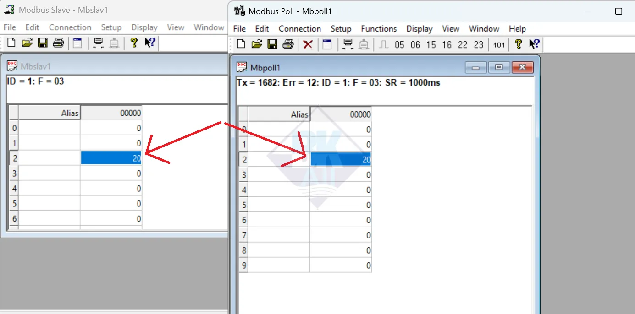The height and width of the screenshot is (314, 635).
Task: Open Window menu in Modbus Slave
Action: tap(209, 27)
